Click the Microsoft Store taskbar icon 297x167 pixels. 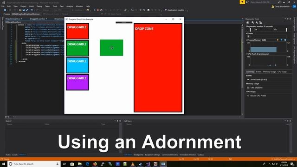72,164
